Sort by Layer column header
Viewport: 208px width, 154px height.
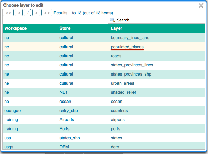(116, 28)
